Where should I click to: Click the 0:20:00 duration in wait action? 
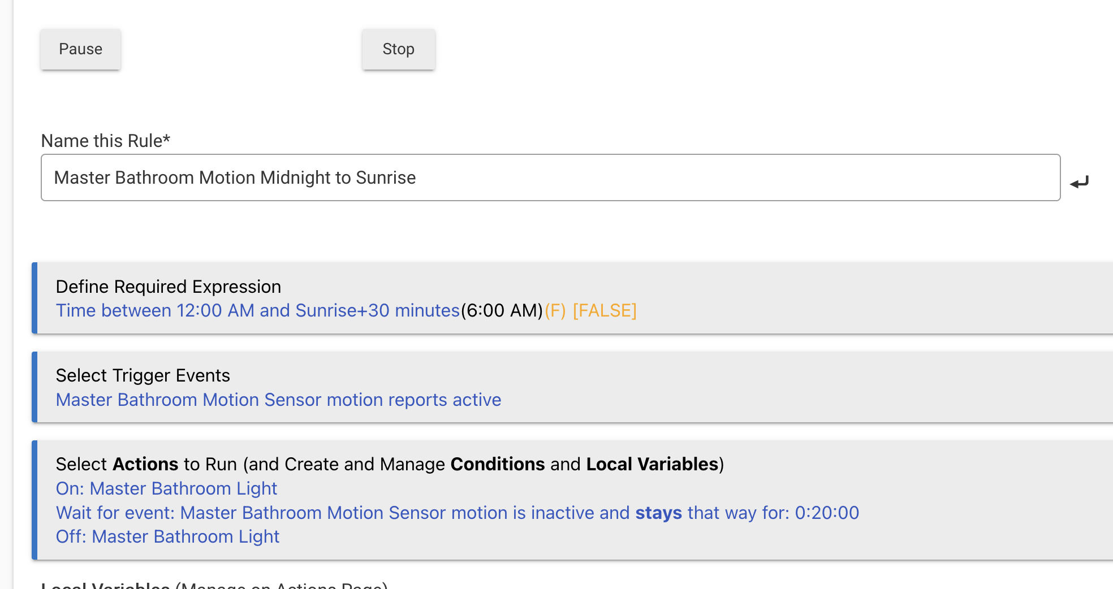[x=827, y=513]
